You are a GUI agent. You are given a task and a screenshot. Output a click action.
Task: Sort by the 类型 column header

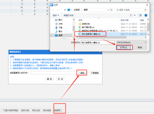(142, 20)
